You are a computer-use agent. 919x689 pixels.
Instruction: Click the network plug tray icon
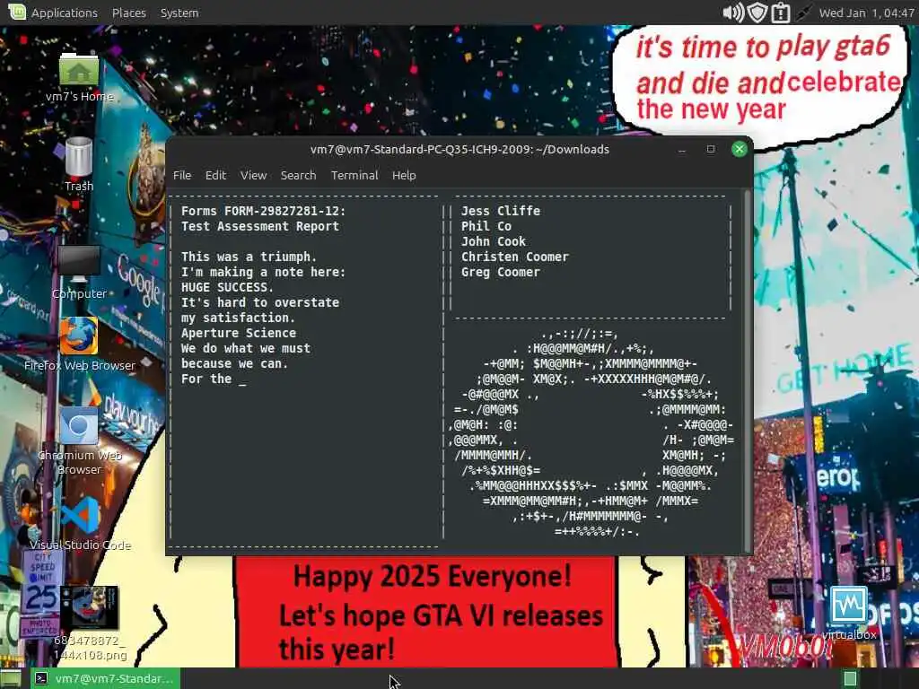pyautogui.click(x=803, y=13)
